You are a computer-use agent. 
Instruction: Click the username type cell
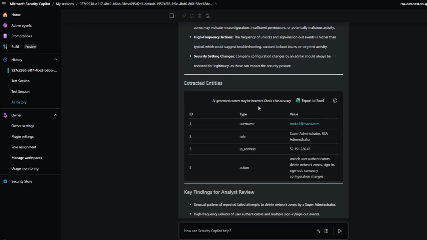pyautogui.click(x=247, y=124)
